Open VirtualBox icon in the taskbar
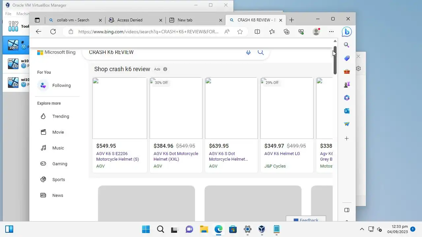 tap(262, 229)
